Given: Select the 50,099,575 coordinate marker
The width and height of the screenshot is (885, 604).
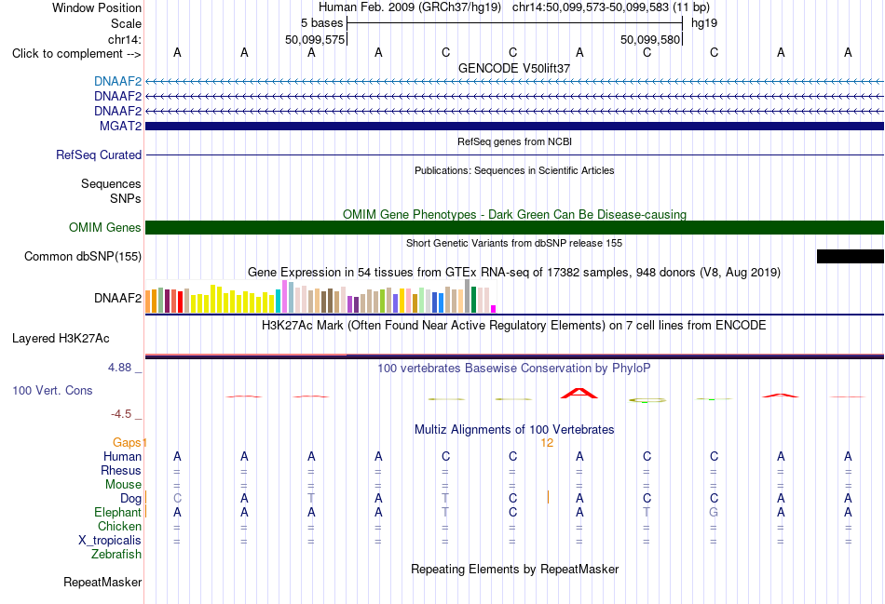Looking at the screenshot, I should click(x=315, y=39).
